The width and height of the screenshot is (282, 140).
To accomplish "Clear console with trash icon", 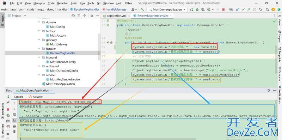I will point(14,132).
